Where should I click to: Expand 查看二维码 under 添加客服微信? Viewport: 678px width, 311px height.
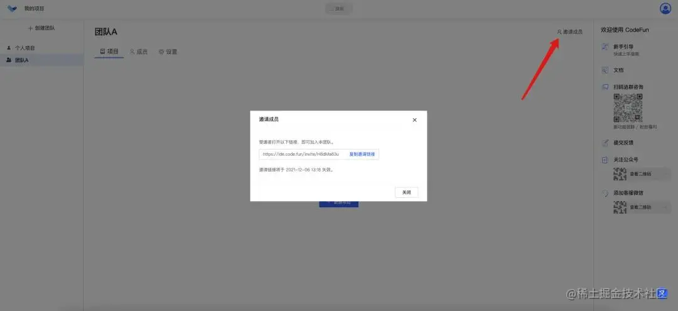(642, 207)
